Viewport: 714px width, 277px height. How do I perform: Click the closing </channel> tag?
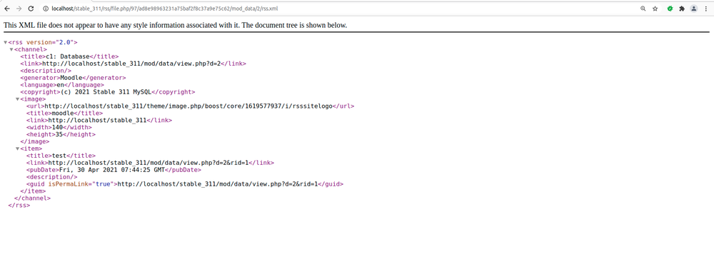(x=32, y=198)
